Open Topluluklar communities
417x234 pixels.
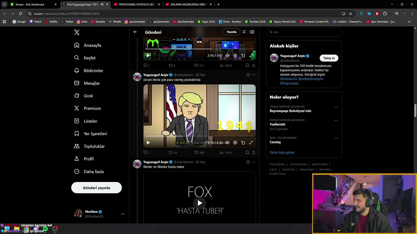[x=89, y=146]
